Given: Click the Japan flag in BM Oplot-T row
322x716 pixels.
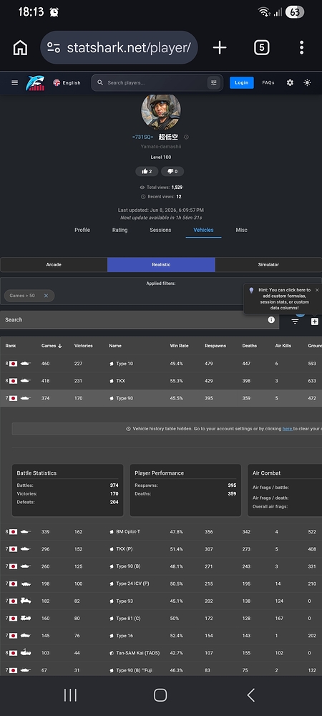Looking at the screenshot, I should click(x=13, y=531).
